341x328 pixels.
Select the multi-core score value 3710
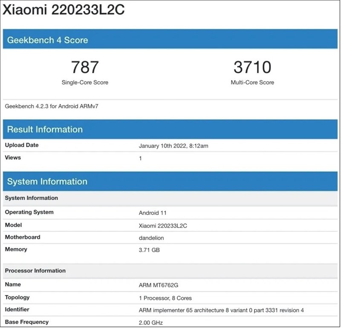pyautogui.click(x=252, y=67)
